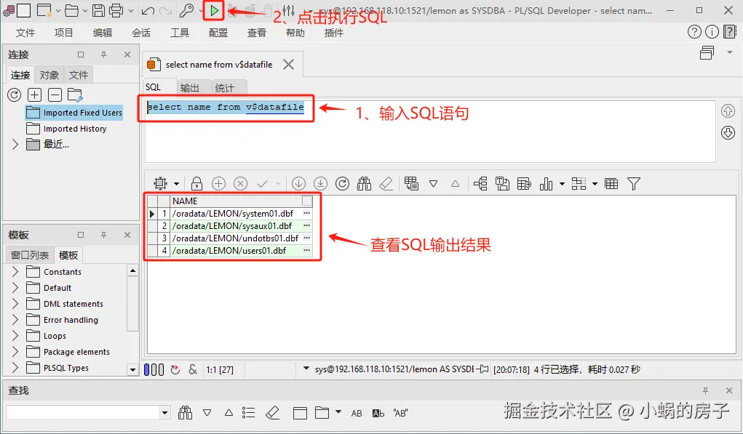Click the Save floppy disk icon

tap(98, 10)
